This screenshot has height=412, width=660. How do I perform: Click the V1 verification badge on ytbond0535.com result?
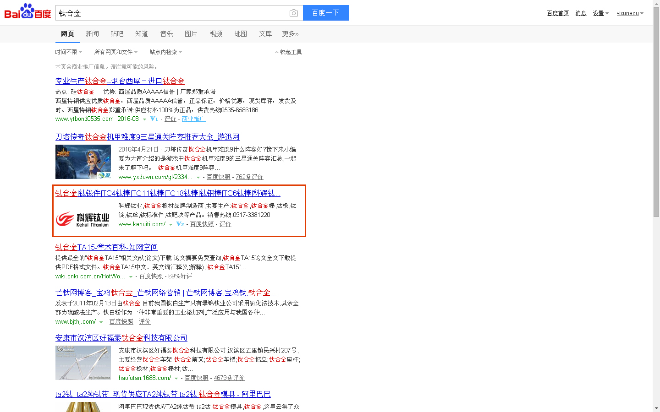point(154,119)
